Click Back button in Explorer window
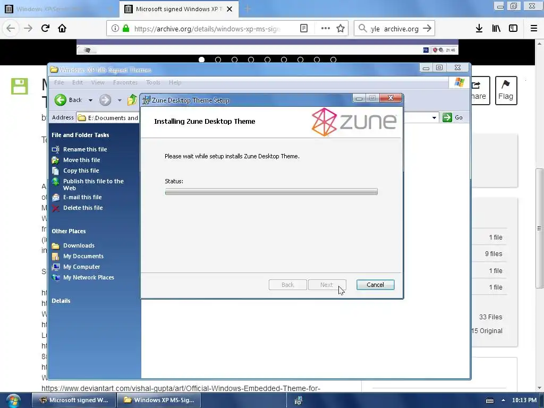The width and height of the screenshot is (544, 408). (69, 100)
